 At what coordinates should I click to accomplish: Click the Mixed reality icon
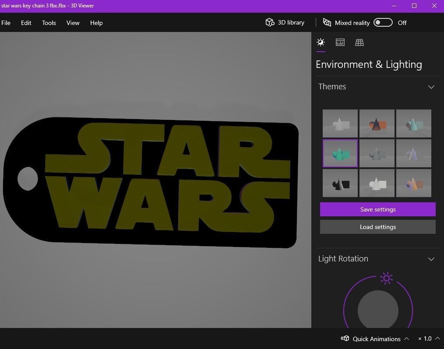327,23
